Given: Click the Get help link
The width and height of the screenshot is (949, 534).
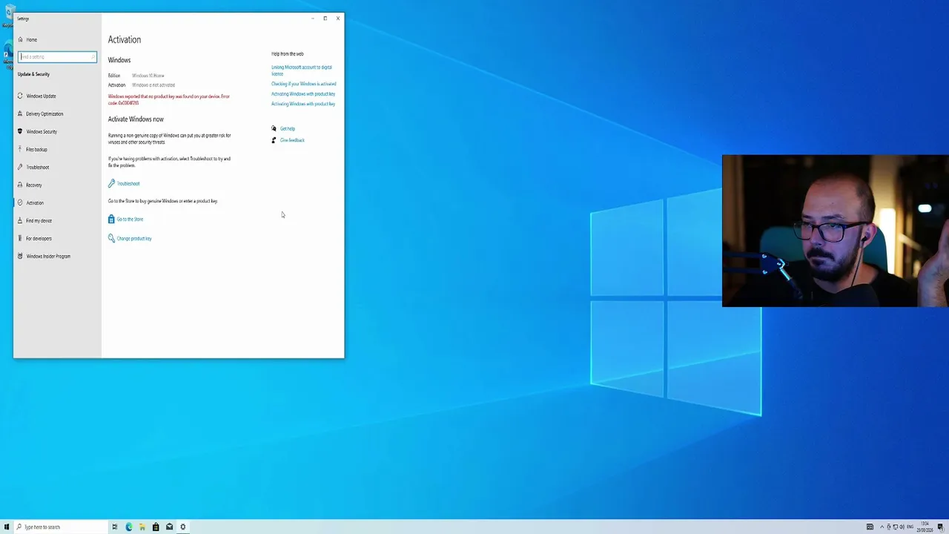Looking at the screenshot, I should 287,128.
